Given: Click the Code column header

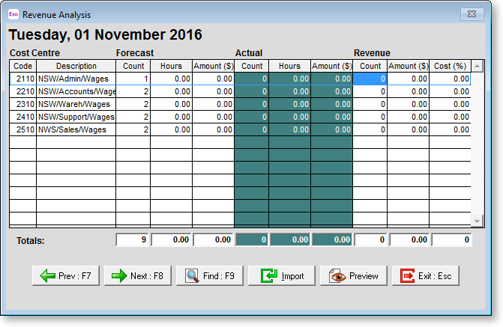Looking at the screenshot, I should (x=22, y=66).
